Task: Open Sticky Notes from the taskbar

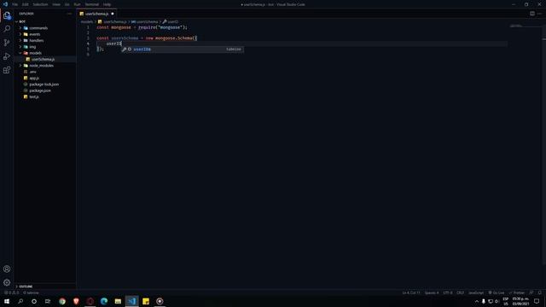Action: point(146,301)
